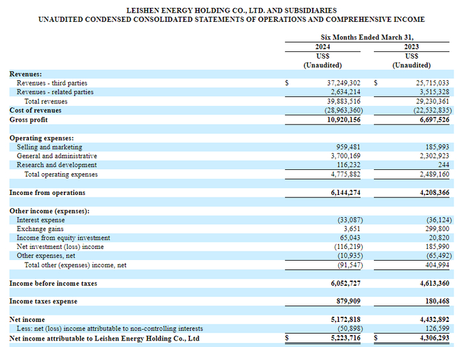Click the "Other income (expenses):" heading

pyautogui.click(x=49, y=211)
